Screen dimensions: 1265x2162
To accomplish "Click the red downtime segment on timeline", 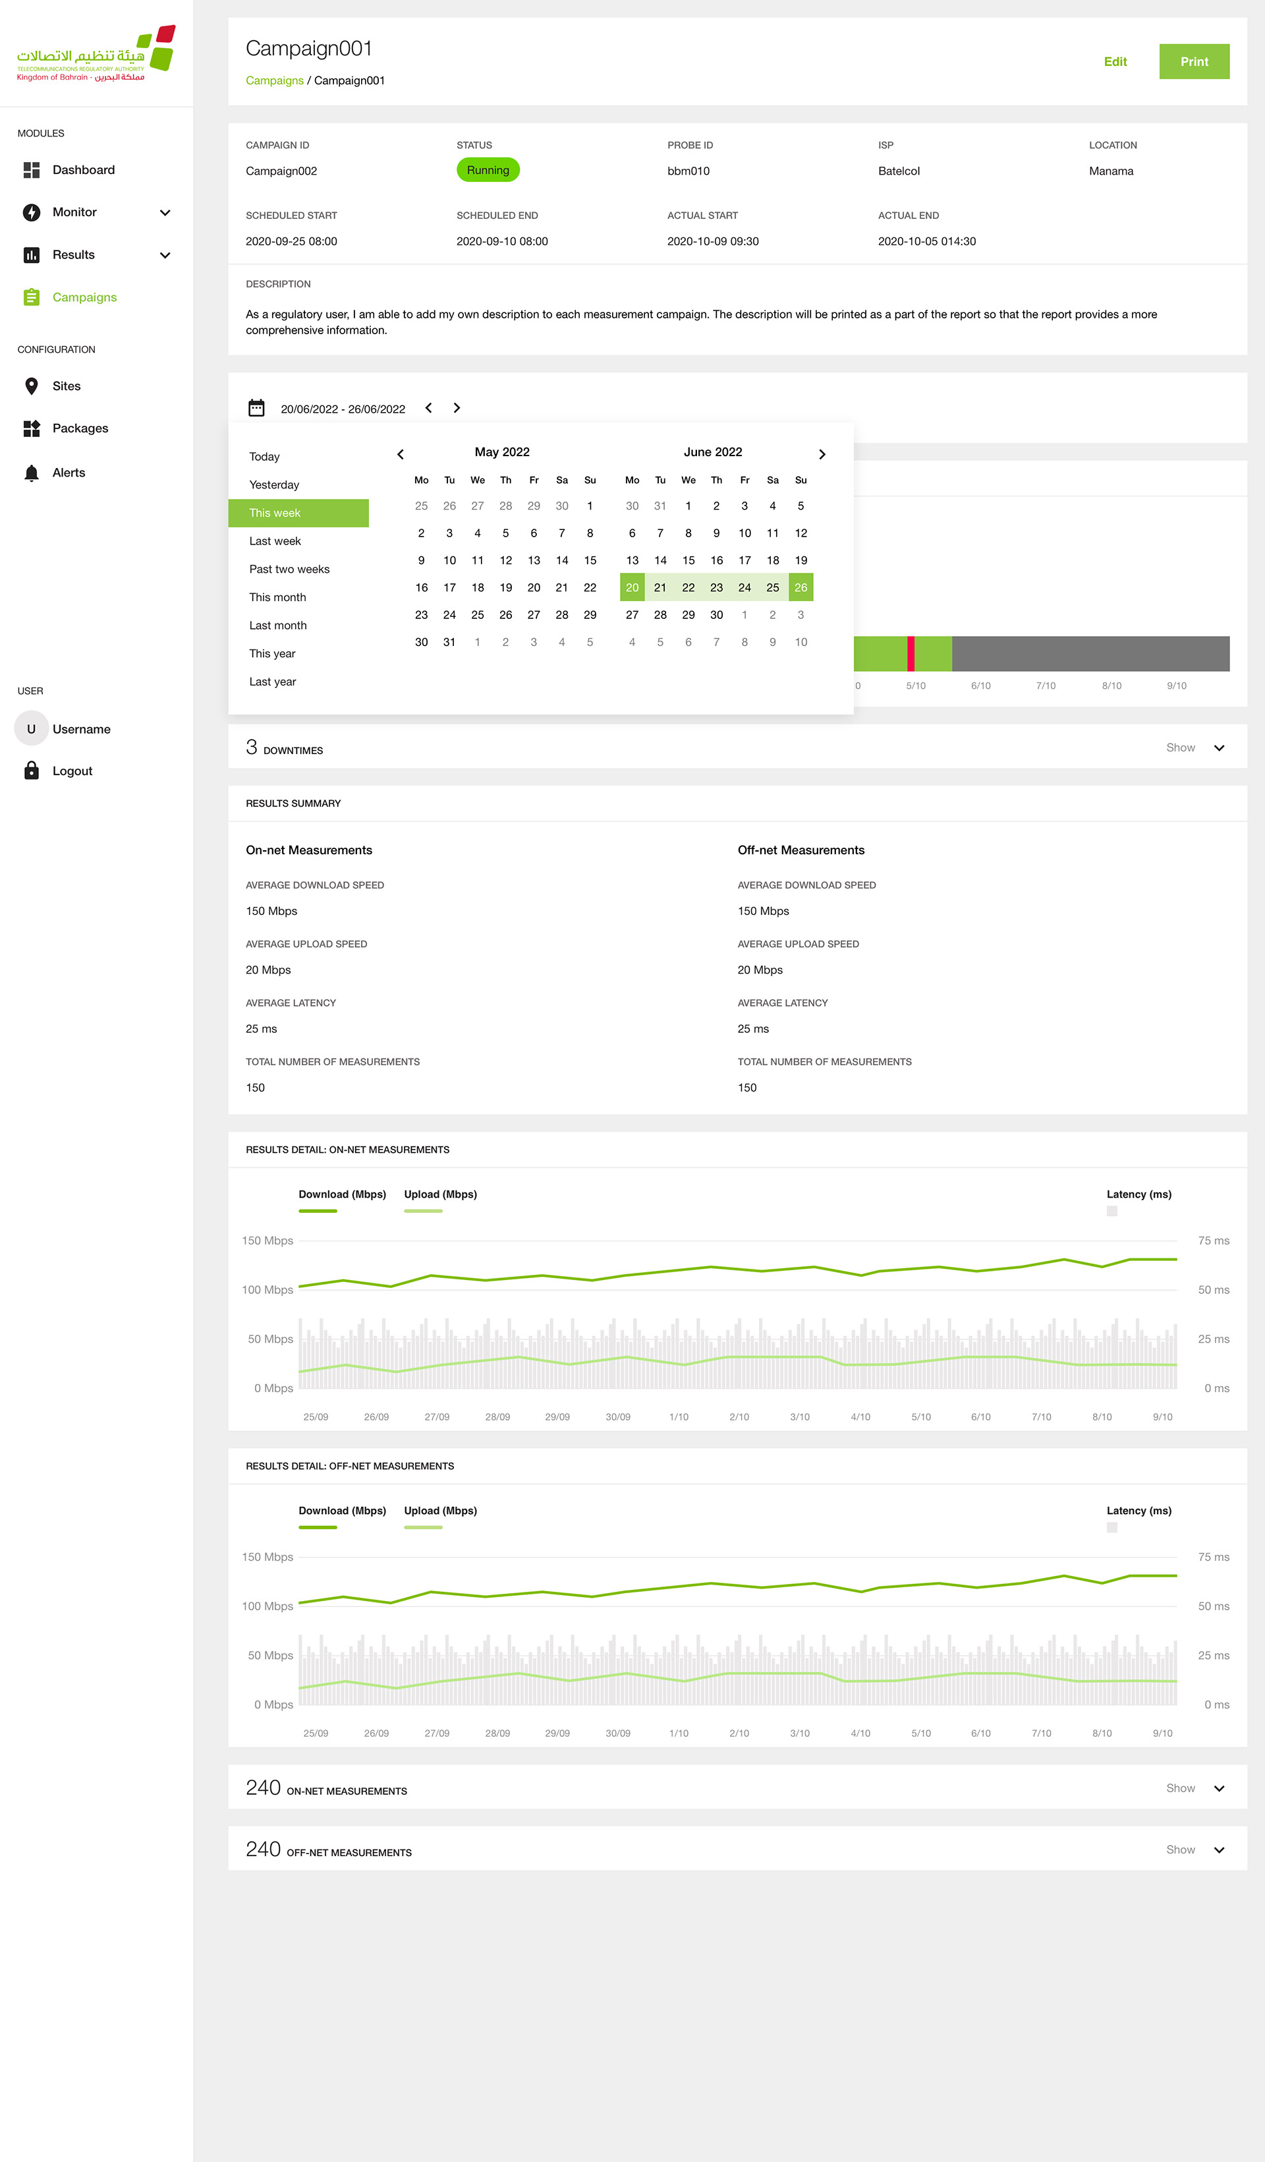I will point(910,654).
